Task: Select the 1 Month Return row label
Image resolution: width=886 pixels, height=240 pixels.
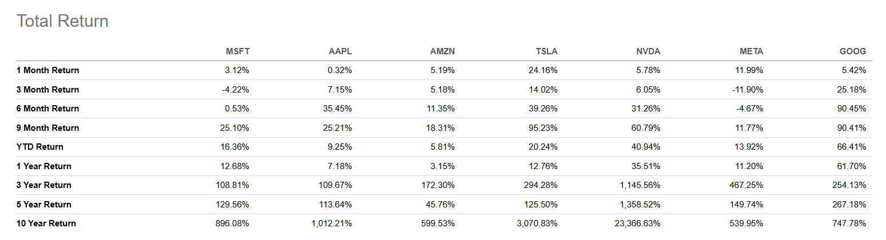Action: pos(48,70)
